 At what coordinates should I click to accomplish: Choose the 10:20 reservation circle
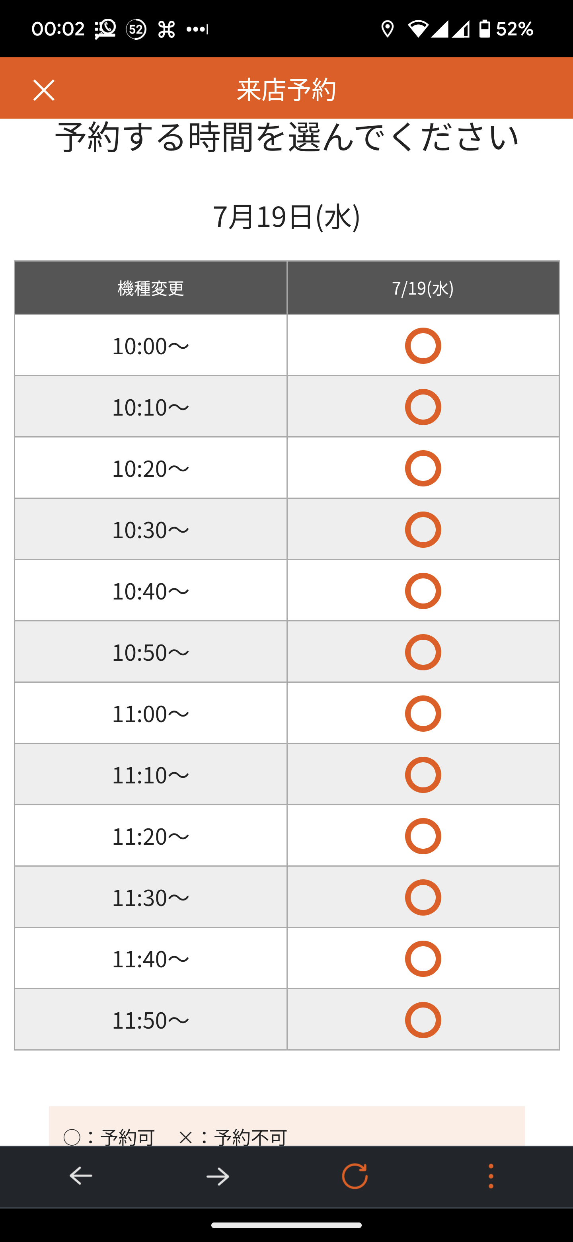tap(423, 468)
